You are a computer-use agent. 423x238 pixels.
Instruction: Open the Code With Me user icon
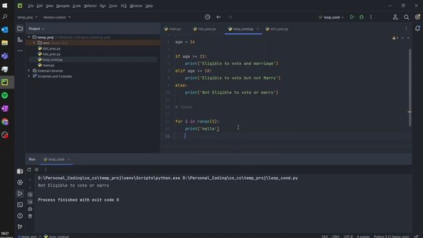(x=395, y=17)
